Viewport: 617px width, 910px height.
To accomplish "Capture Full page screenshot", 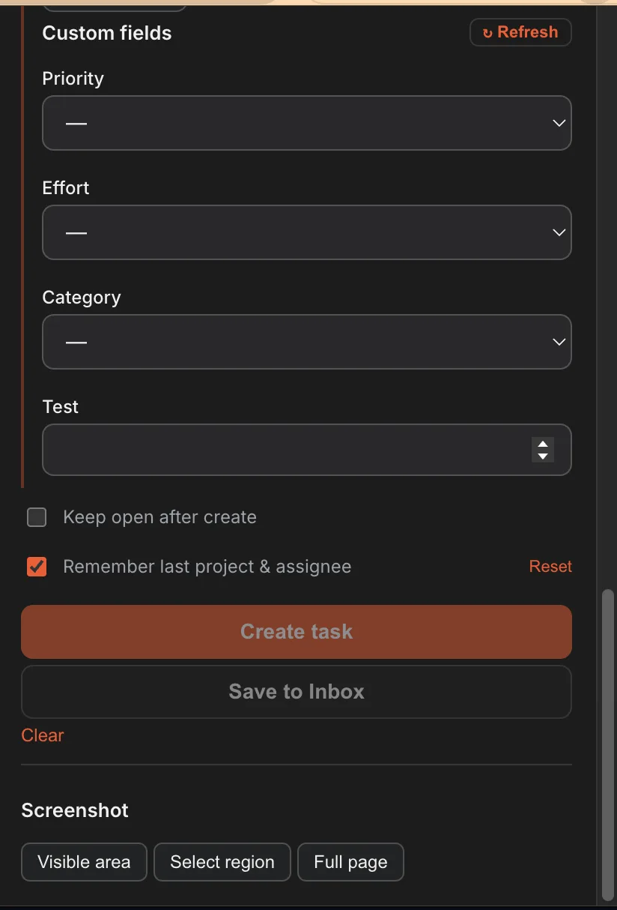I will (x=350, y=862).
